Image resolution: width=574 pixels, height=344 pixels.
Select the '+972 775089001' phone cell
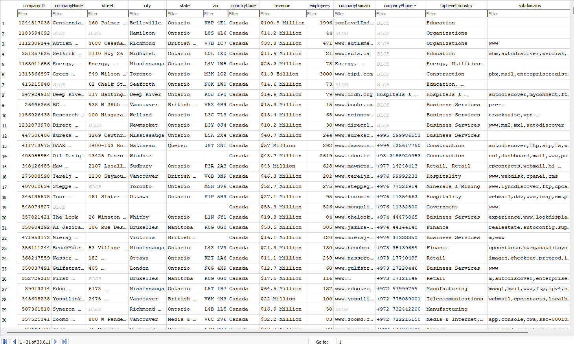click(400, 299)
